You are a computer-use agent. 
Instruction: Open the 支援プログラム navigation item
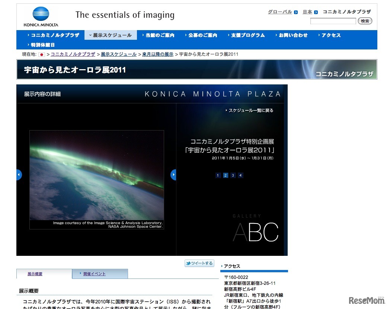(x=247, y=35)
